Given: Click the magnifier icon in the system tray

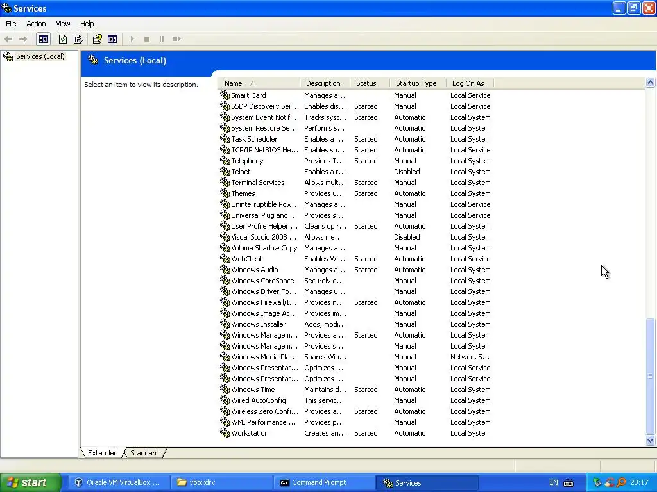Looking at the screenshot, I should pos(621,482).
